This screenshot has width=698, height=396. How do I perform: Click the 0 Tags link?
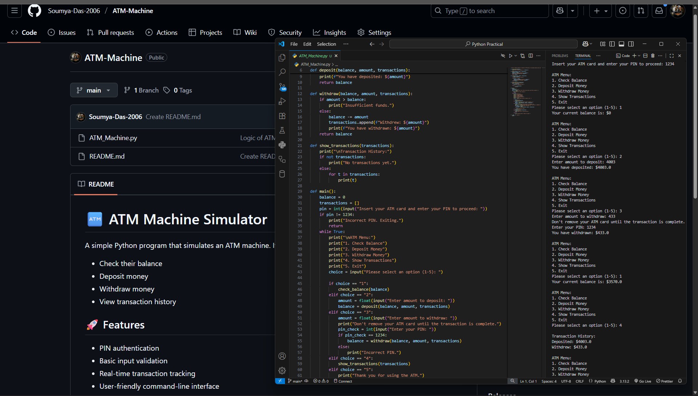(178, 90)
